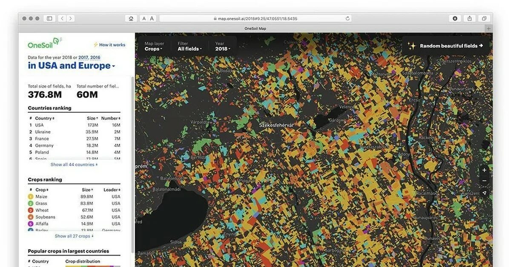This screenshot has width=511, height=267.
Task: Toggle the Safari sidebar button
Action: [49, 19]
